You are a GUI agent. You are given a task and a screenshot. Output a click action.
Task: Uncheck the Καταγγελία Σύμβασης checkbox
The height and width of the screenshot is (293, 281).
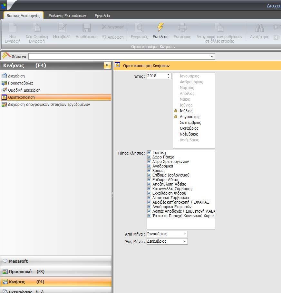149,188
